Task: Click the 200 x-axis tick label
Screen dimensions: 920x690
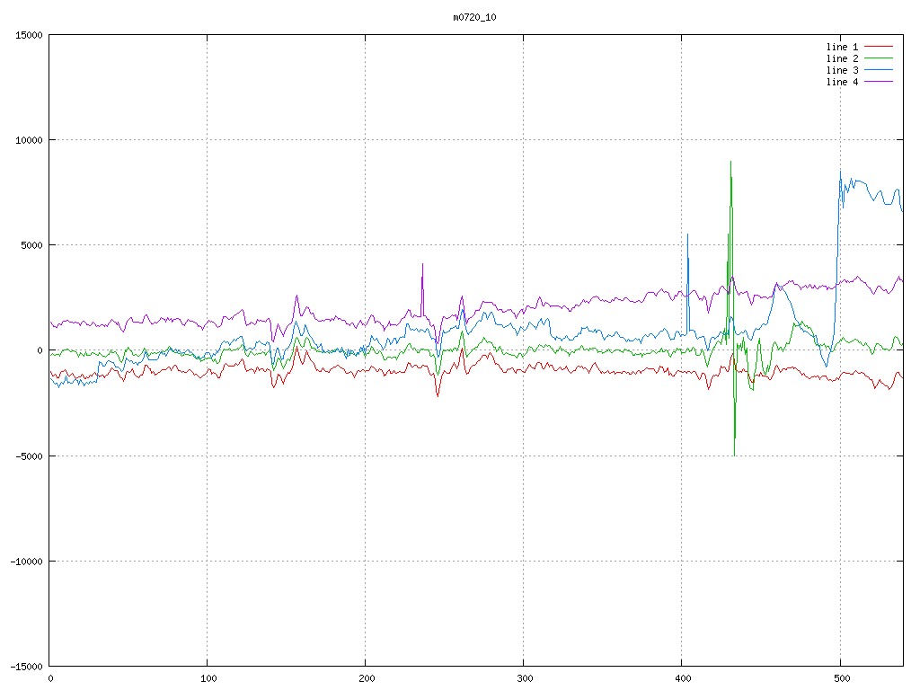Action: pos(366,678)
